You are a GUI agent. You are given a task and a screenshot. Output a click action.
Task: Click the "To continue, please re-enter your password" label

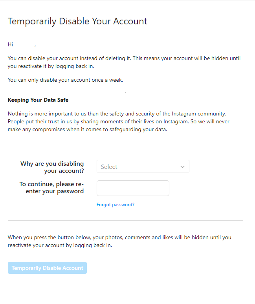[x=51, y=188]
